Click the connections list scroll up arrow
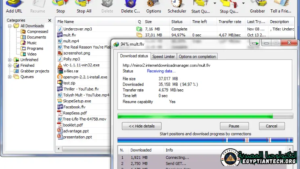This screenshot has width=300, height=169. 290,149
